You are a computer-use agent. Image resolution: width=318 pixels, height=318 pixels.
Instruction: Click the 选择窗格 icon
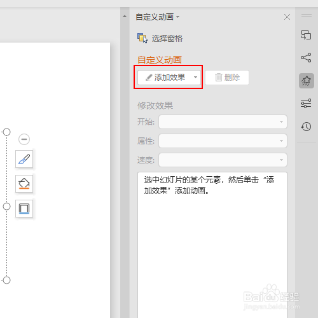(x=142, y=38)
